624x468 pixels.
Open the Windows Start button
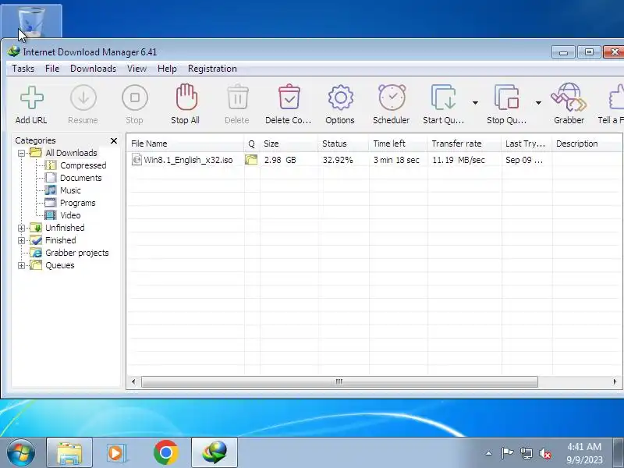click(21, 453)
